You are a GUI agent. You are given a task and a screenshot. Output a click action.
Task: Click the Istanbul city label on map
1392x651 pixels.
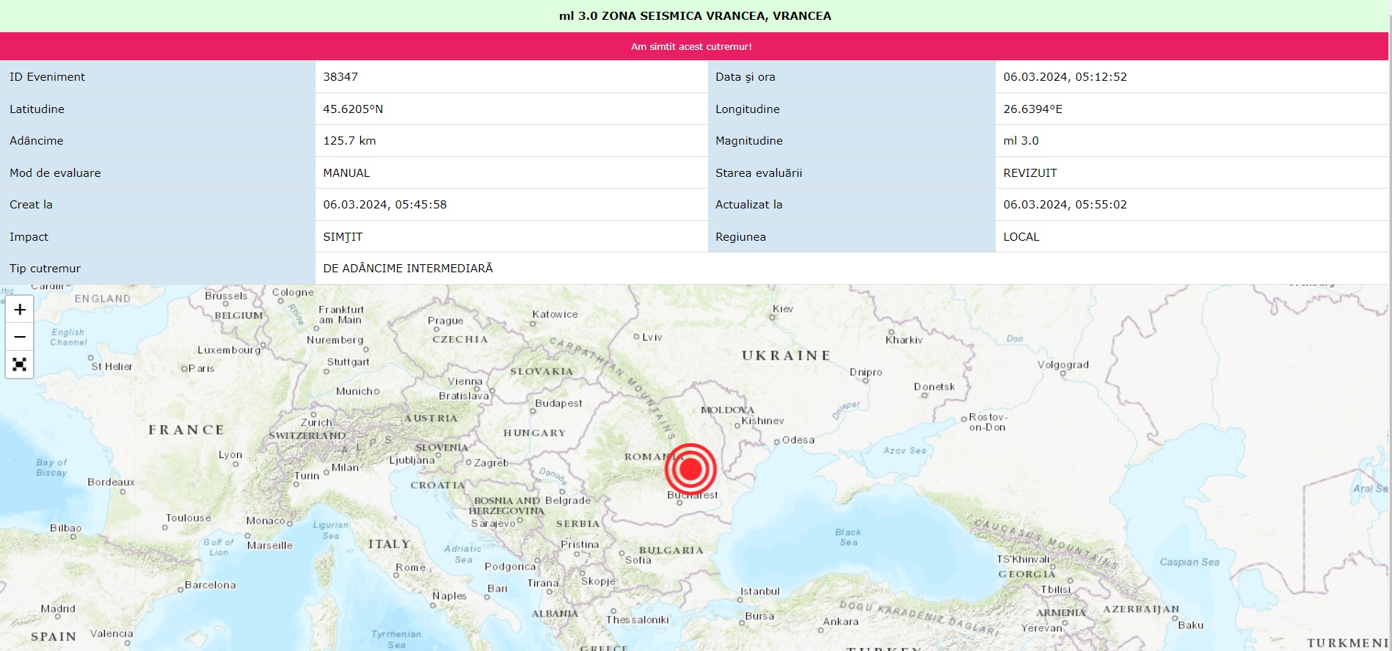click(x=760, y=592)
